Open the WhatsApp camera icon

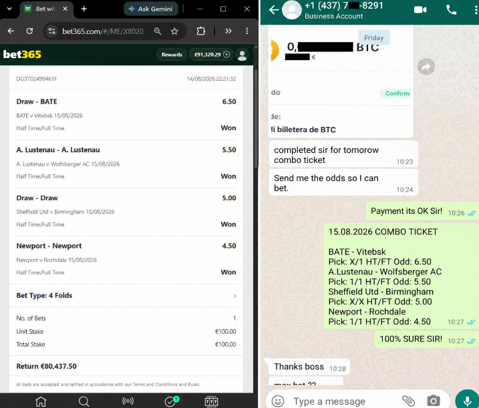[434, 401]
